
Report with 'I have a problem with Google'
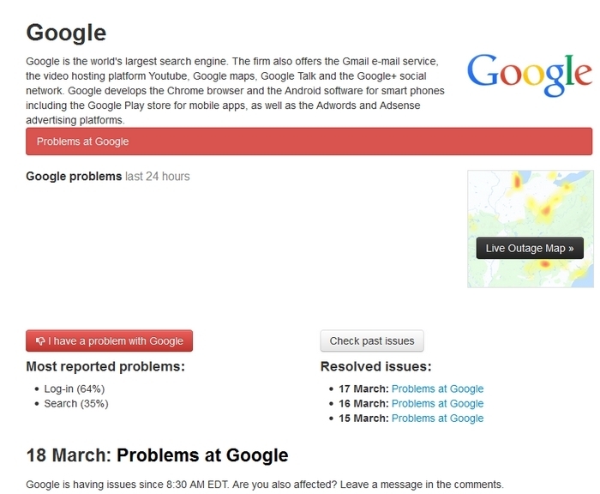tap(110, 340)
